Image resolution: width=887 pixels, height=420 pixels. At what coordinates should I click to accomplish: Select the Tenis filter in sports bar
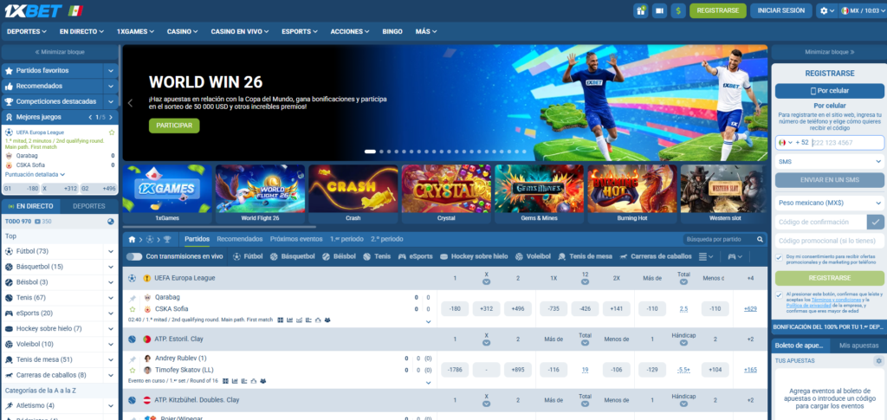point(377,256)
